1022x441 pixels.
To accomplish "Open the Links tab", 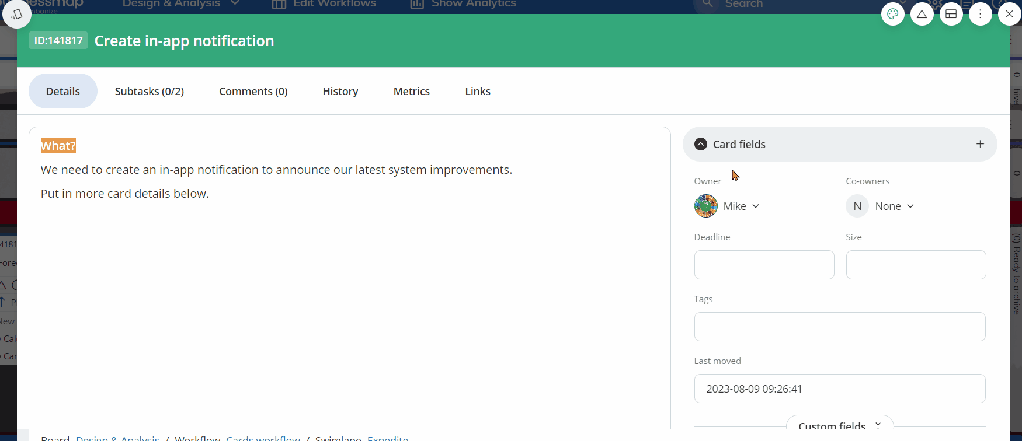I will (478, 91).
